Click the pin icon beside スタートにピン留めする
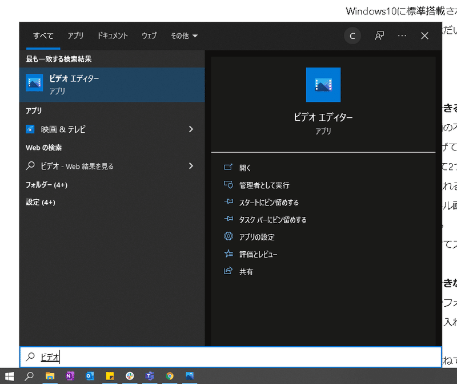The width and height of the screenshot is (457, 384). 228,201
